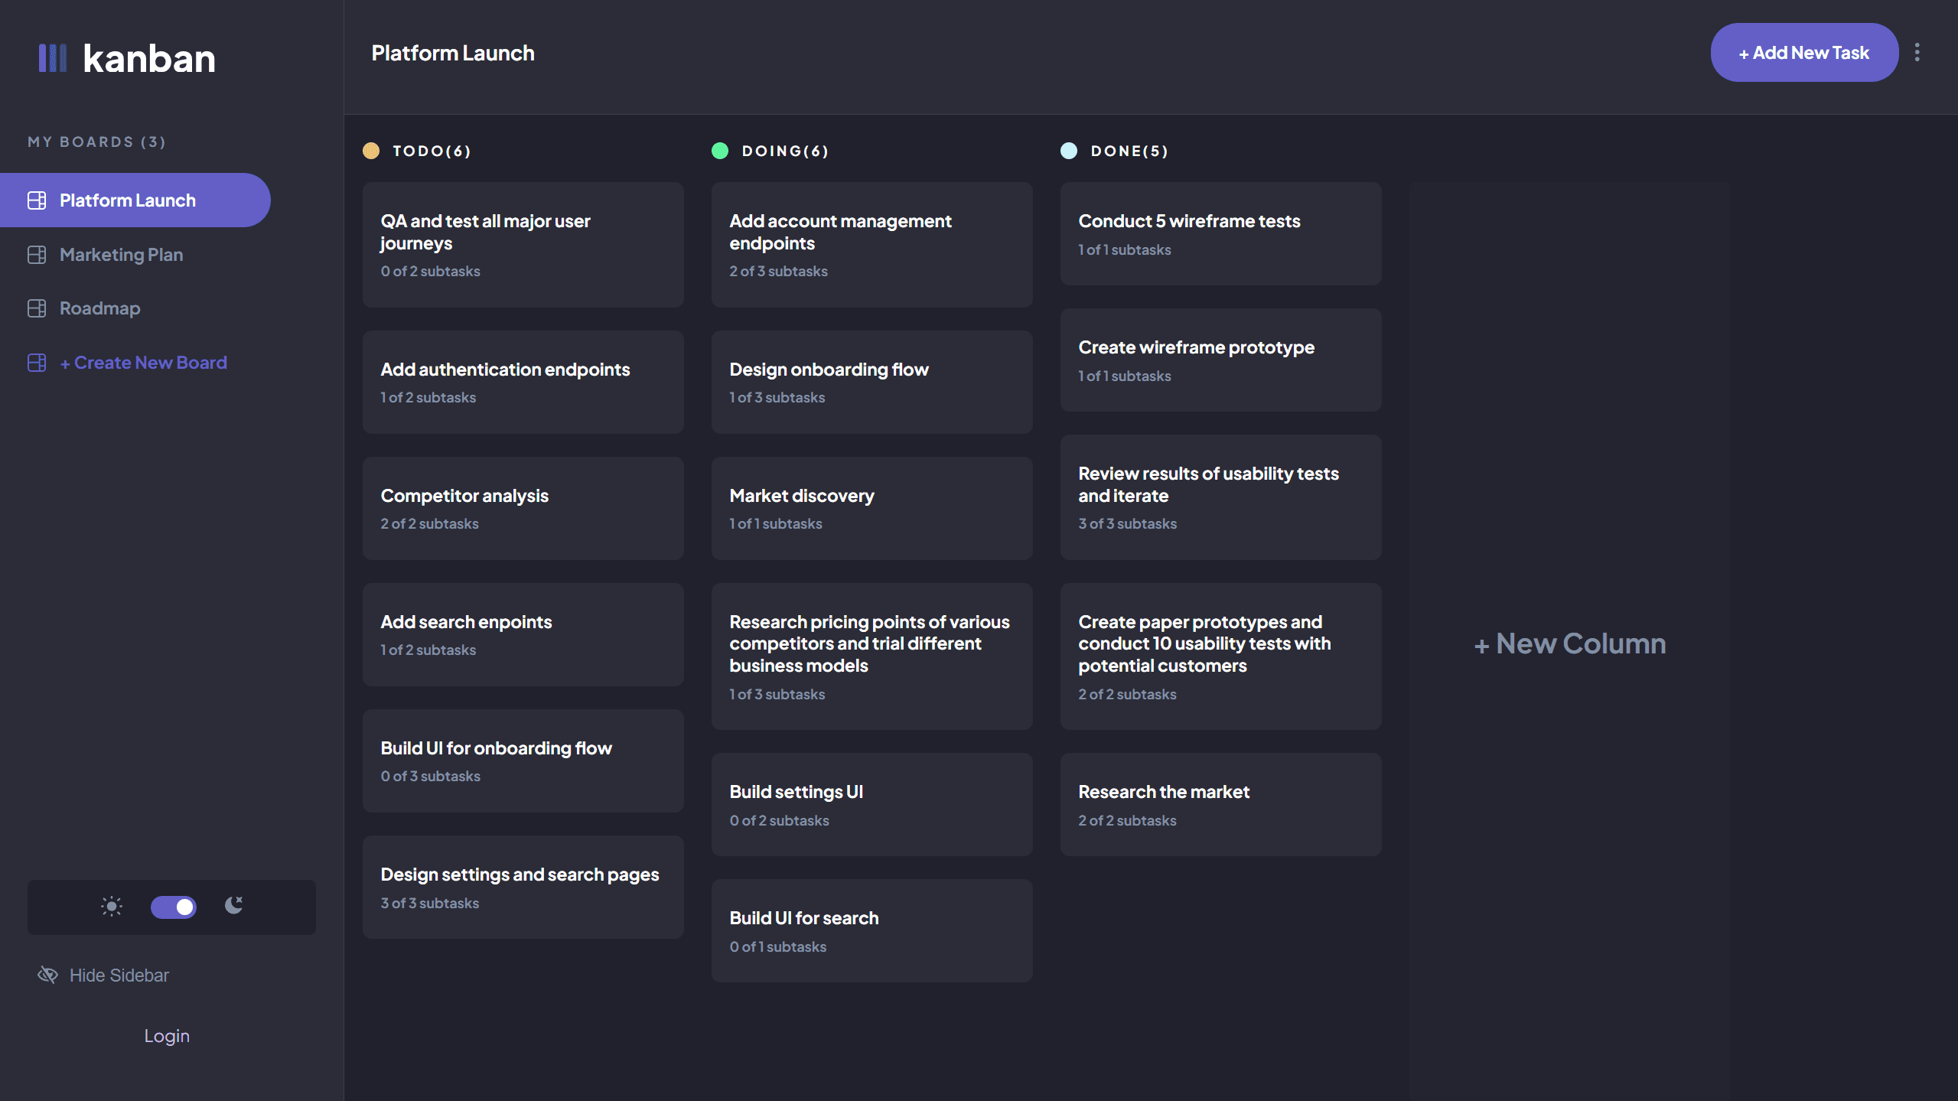The height and width of the screenshot is (1101, 1958).
Task: Open the Design onboarding flow card
Action: 872,383
